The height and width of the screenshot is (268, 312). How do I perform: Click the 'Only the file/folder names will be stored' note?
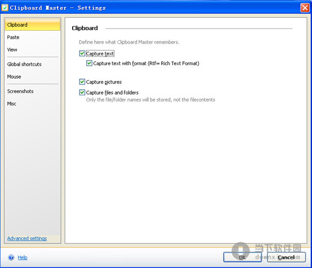pos(151,100)
